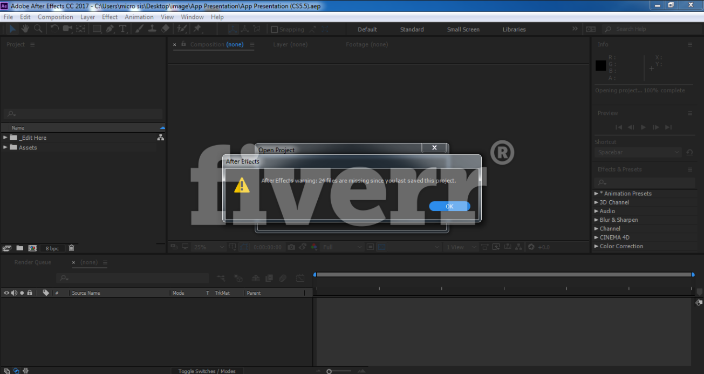Select the Pan Behind anchor point tool
Image resolution: width=704 pixels, height=374 pixels.
coord(80,29)
